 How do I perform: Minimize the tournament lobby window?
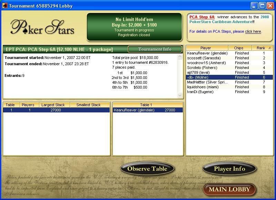254,6
